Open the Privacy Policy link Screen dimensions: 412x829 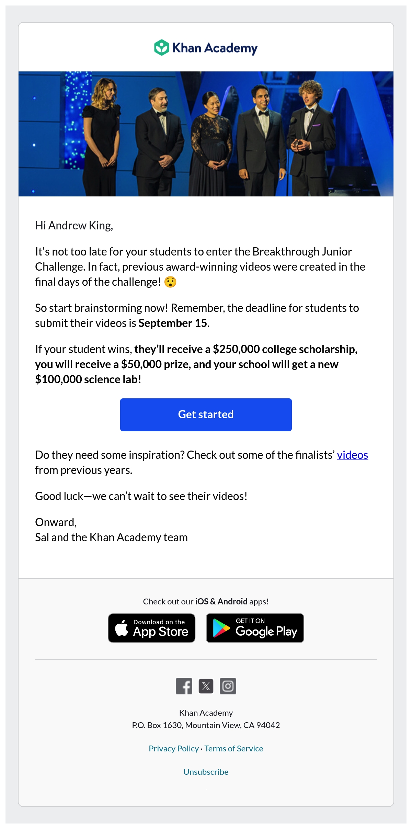[x=174, y=748]
